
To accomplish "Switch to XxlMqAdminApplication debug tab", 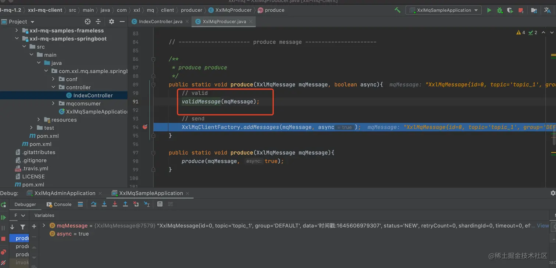I will pyautogui.click(x=65, y=193).
